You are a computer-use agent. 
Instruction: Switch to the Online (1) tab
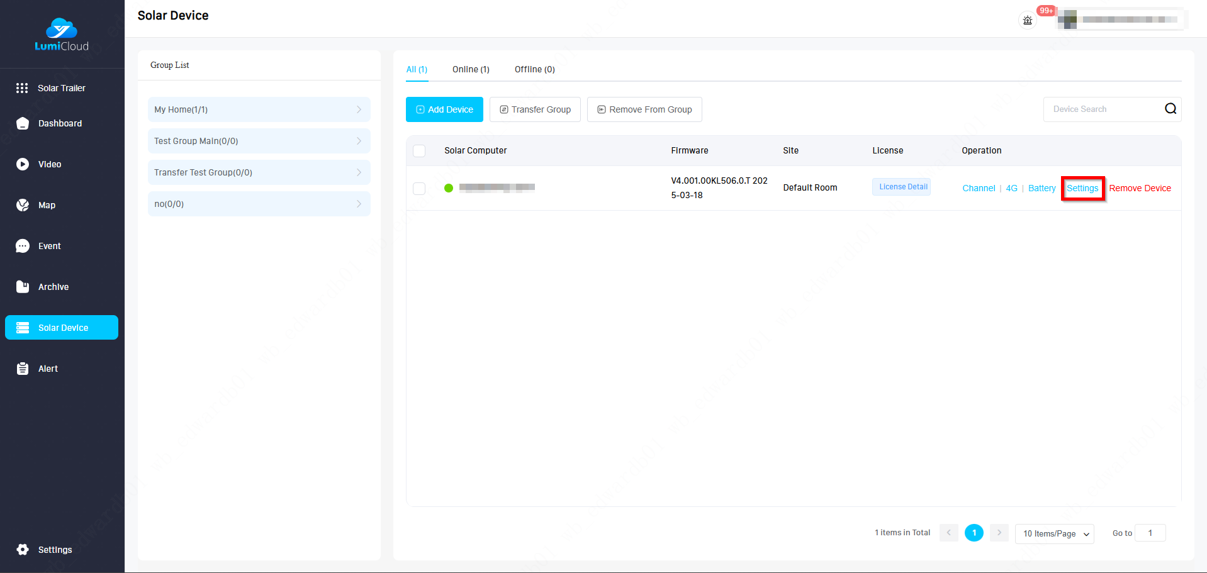(x=471, y=69)
